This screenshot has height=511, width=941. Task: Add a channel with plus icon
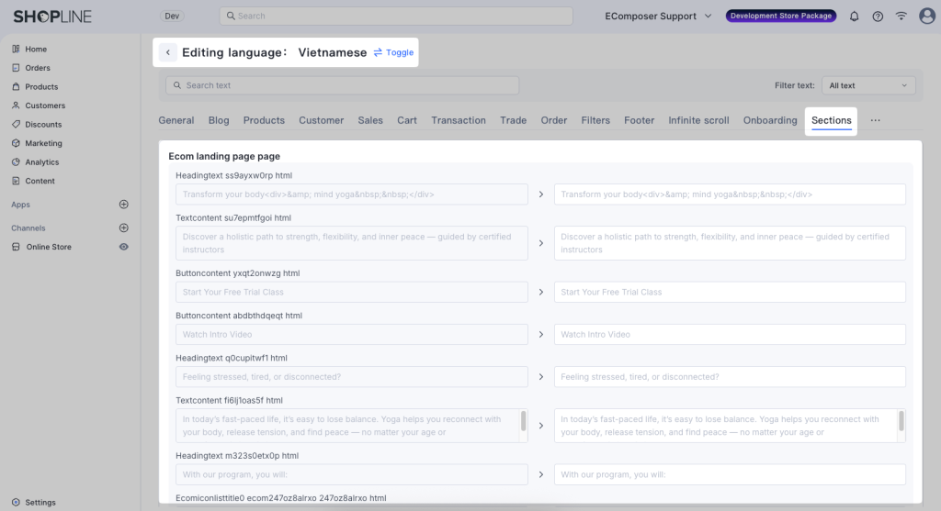point(124,228)
